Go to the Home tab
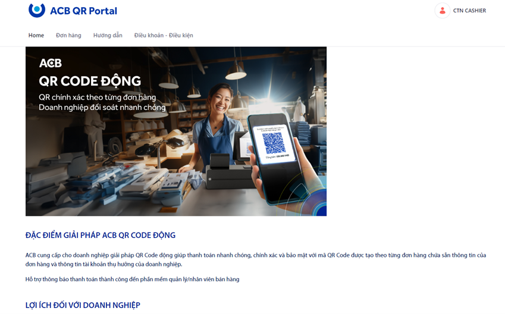This screenshot has width=505, height=314. coord(36,36)
